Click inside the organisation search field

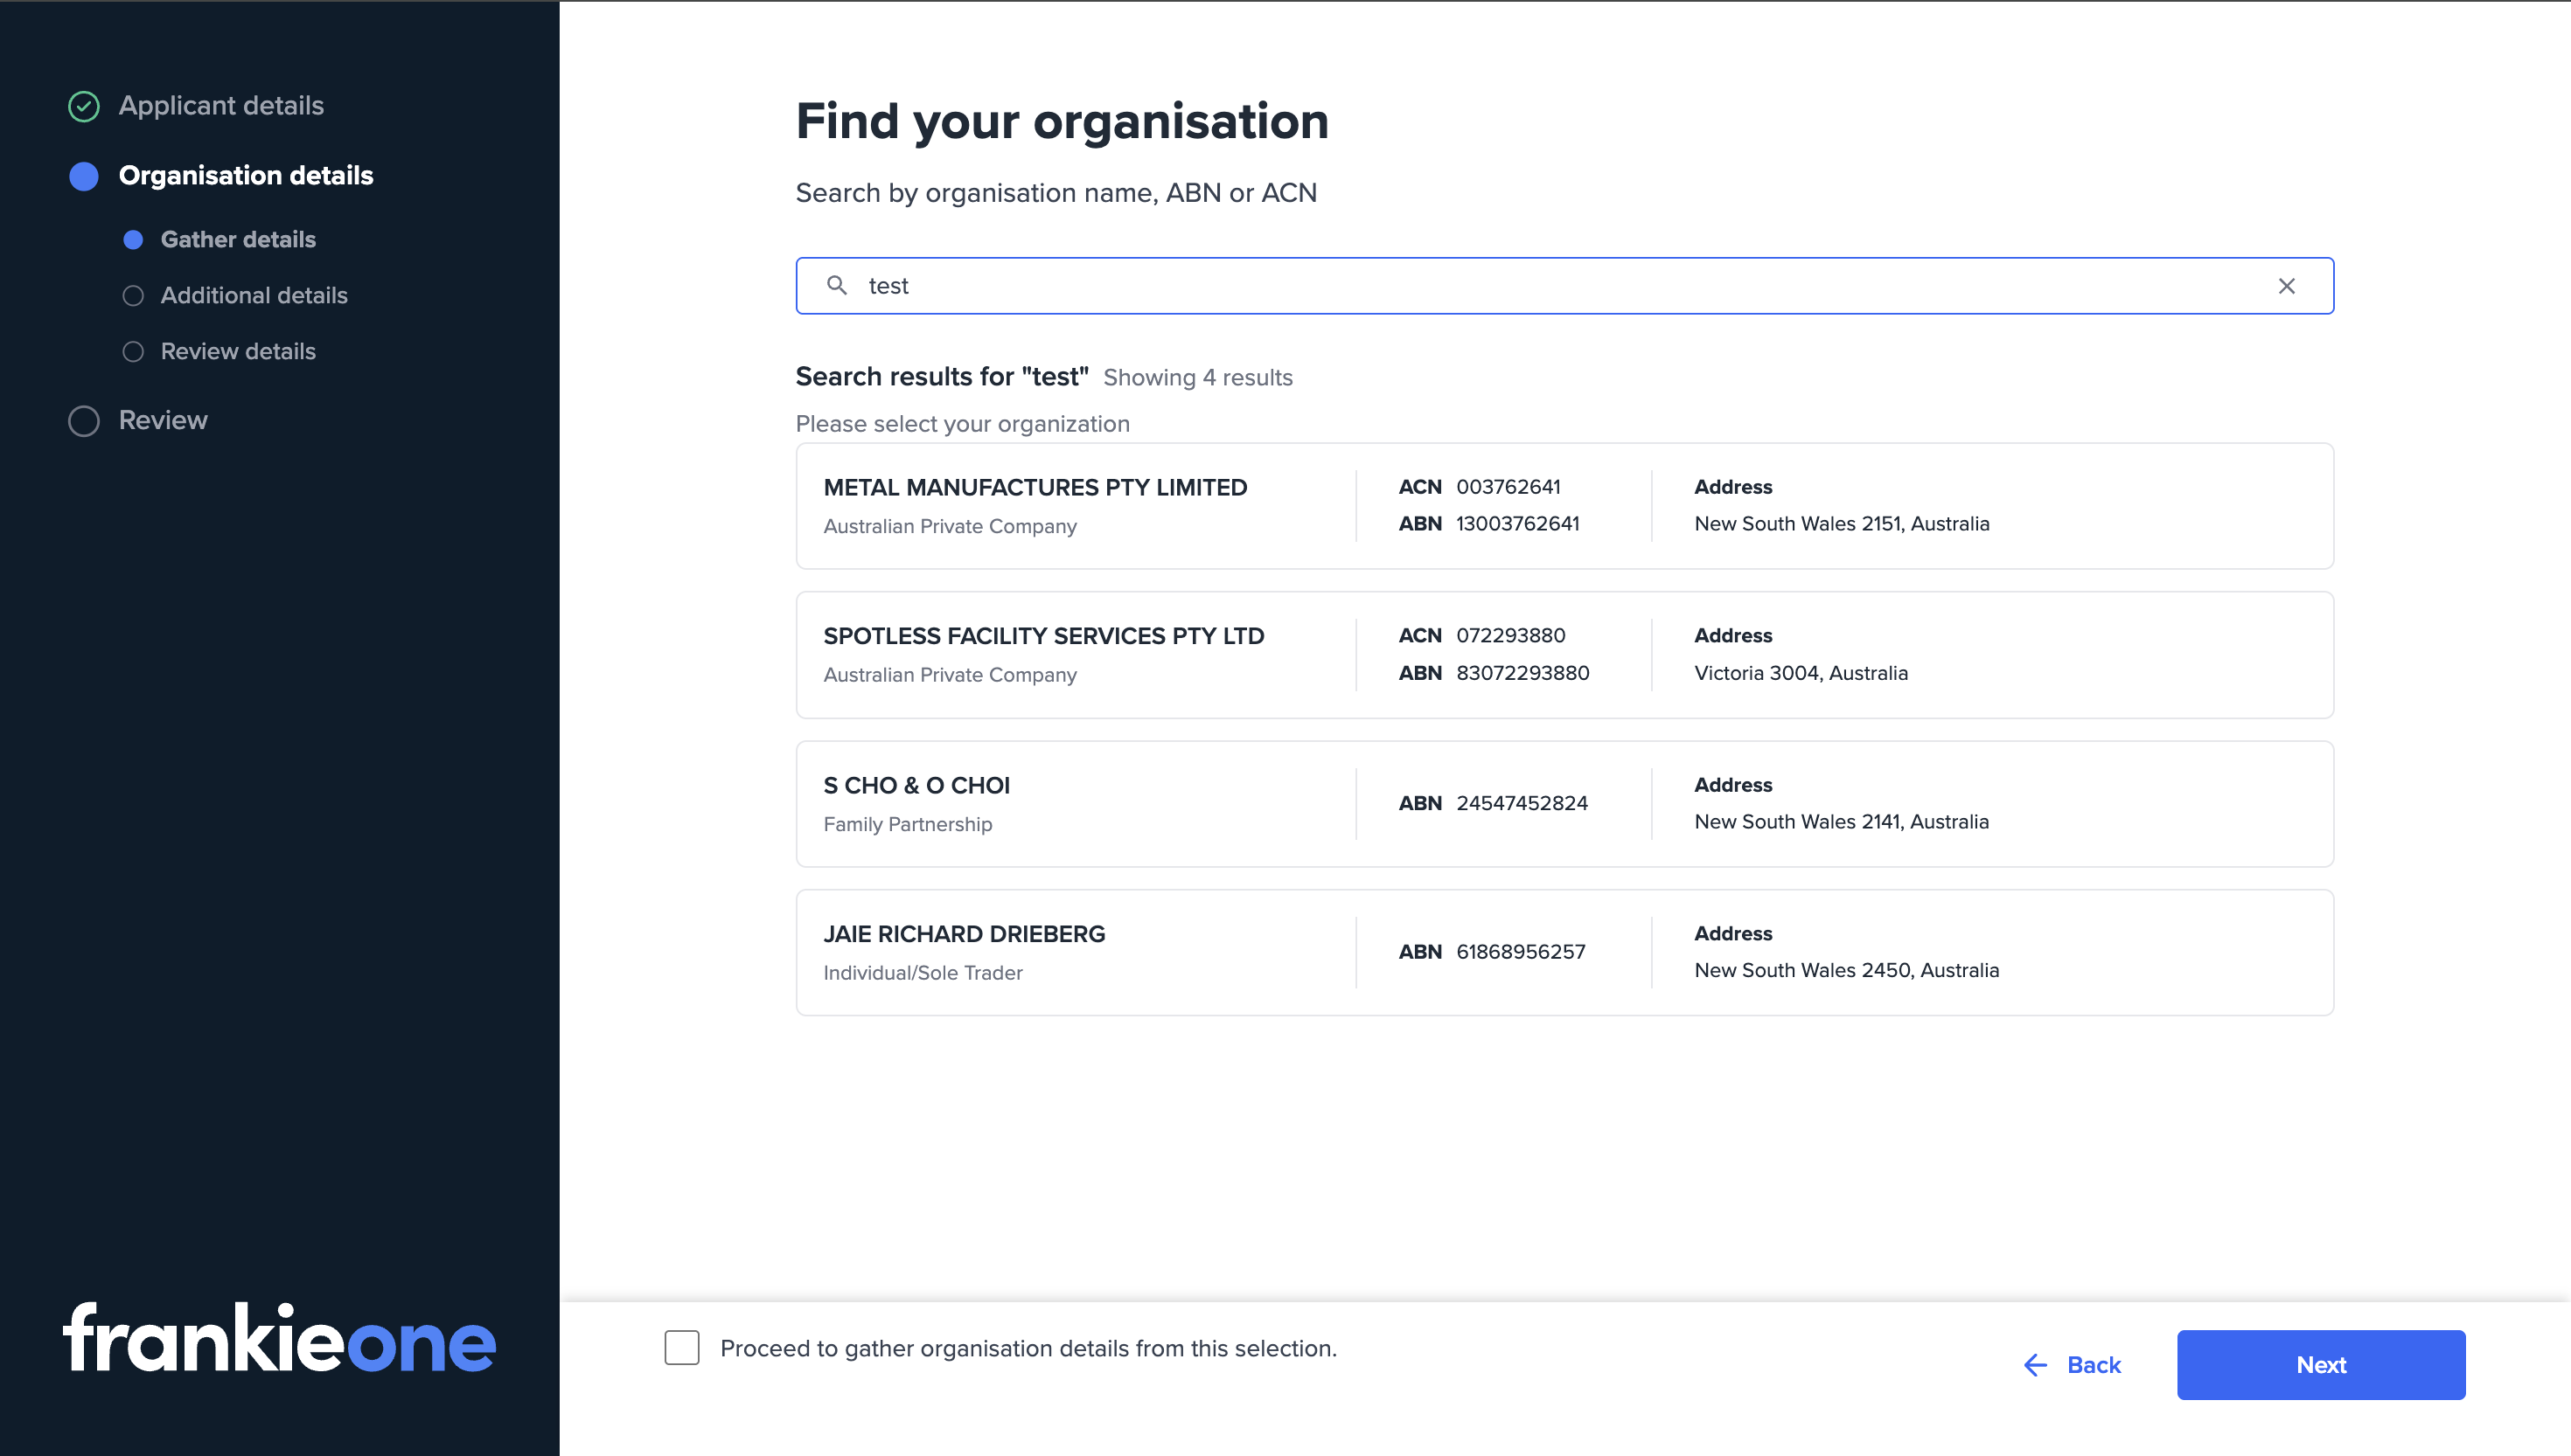click(1401, 286)
